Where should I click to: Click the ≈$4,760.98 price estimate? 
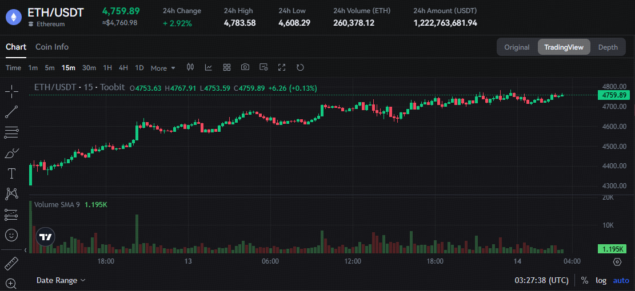pyautogui.click(x=119, y=23)
